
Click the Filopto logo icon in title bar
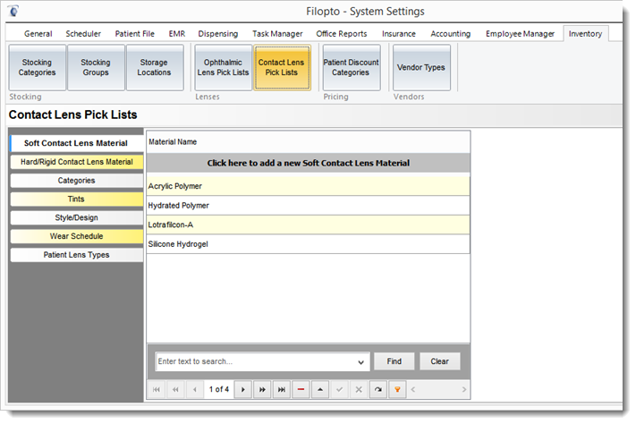[13, 11]
